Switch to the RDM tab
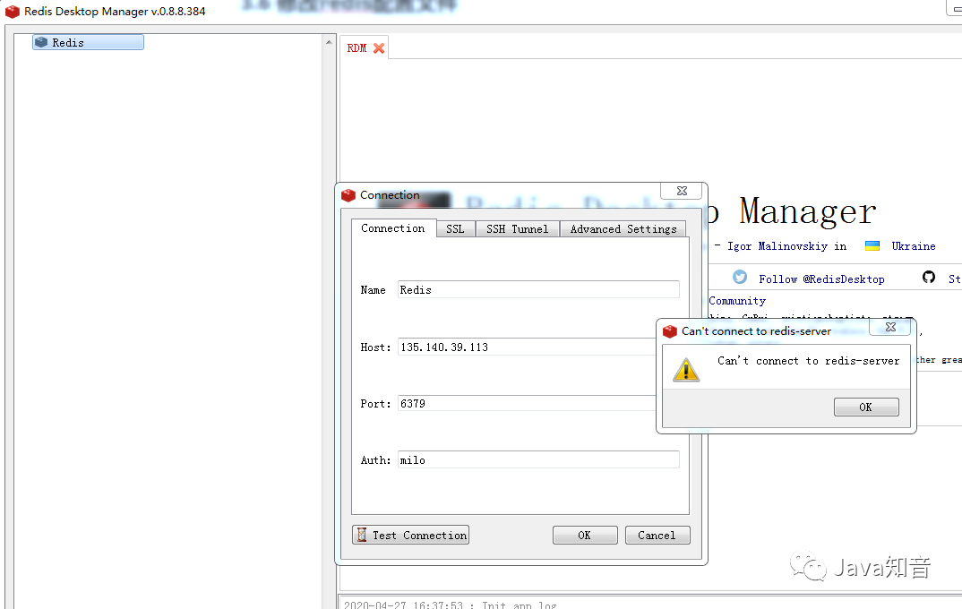 [356, 47]
